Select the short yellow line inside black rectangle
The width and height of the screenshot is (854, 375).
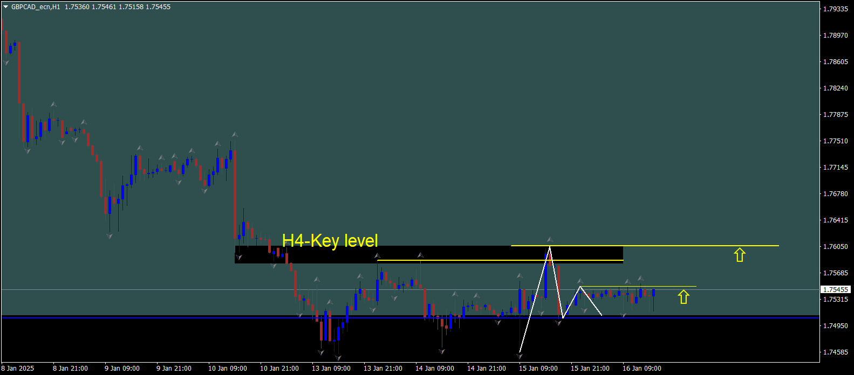(x=486, y=260)
